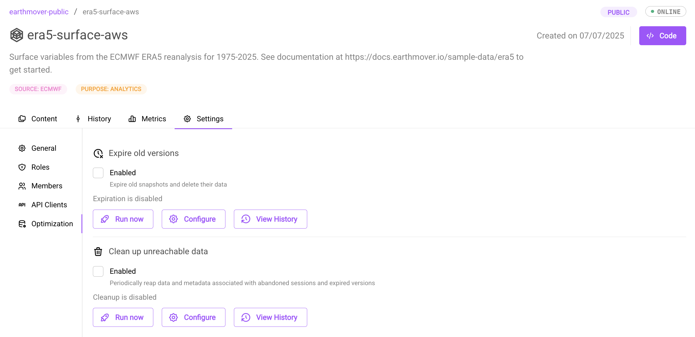
Task: Click the Content tab folder icon
Action: coord(22,119)
